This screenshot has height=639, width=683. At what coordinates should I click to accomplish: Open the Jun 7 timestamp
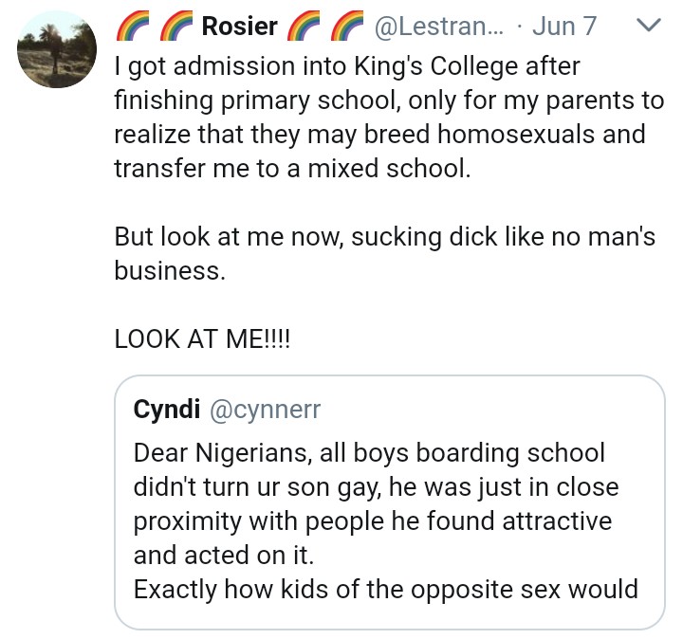click(x=564, y=27)
